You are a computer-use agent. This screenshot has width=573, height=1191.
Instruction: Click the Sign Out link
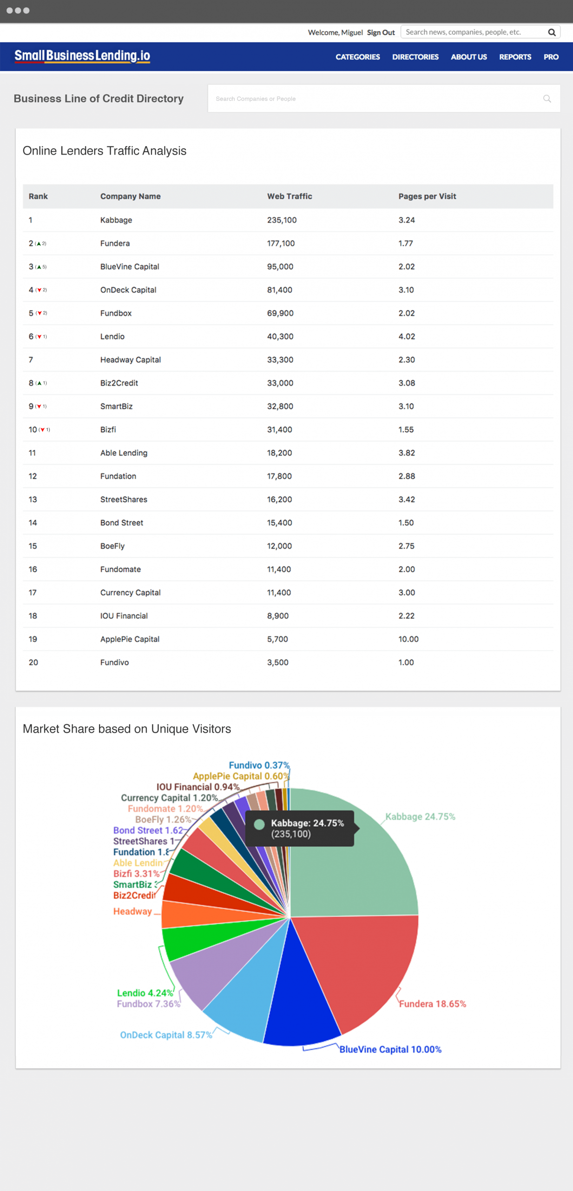tap(381, 33)
